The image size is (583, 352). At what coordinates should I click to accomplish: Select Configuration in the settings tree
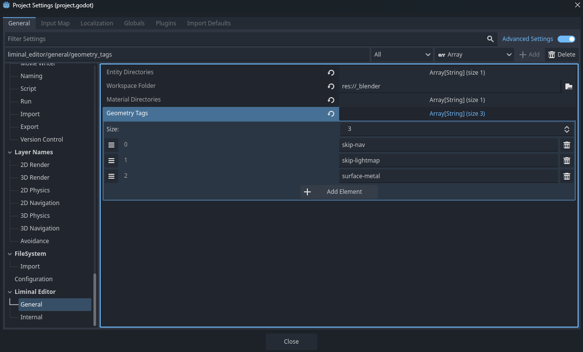point(33,279)
